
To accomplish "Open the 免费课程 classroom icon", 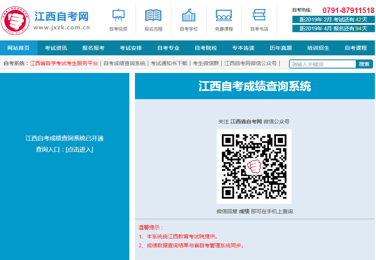I will tap(224, 15).
